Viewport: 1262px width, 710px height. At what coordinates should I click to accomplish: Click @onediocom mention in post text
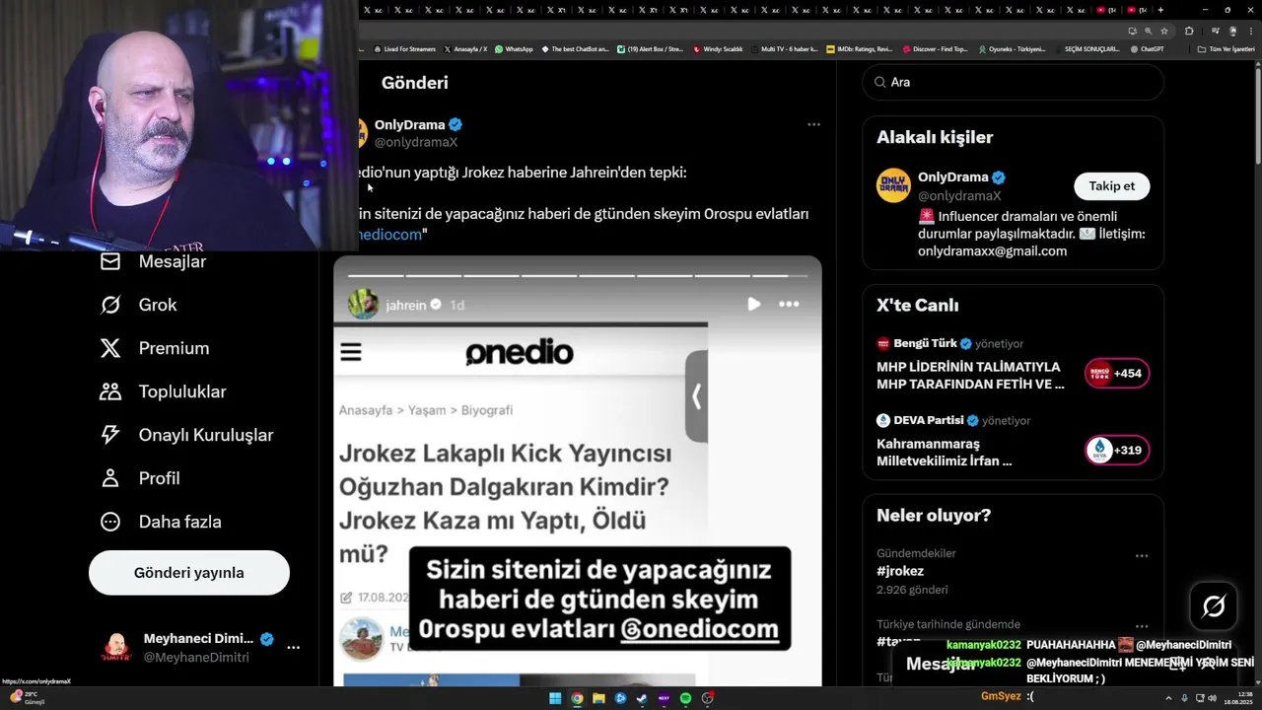[389, 235]
